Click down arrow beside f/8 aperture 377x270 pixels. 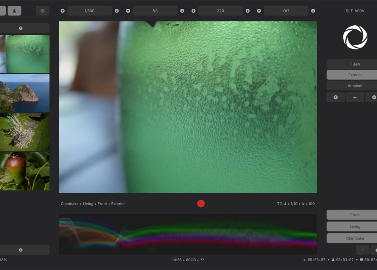pyautogui.click(x=182, y=11)
